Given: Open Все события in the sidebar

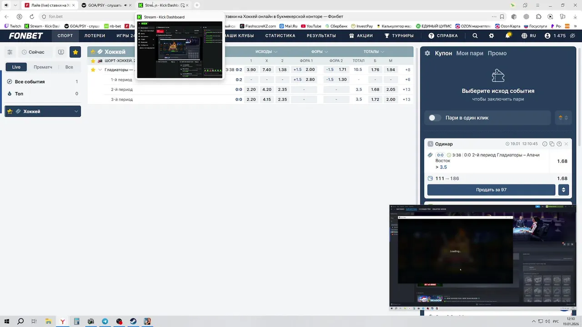Looking at the screenshot, I should click(43, 82).
